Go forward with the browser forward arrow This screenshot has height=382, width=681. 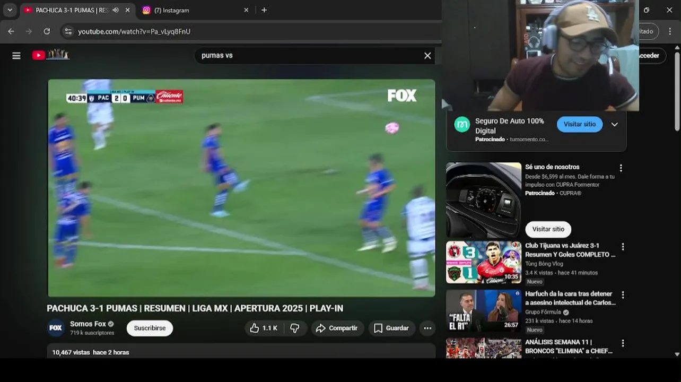click(x=29, y=31)
